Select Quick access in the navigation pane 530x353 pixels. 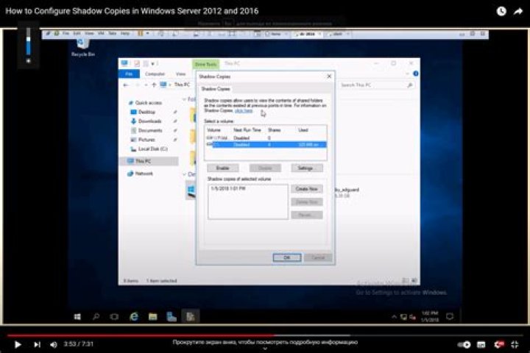[145, 103]
